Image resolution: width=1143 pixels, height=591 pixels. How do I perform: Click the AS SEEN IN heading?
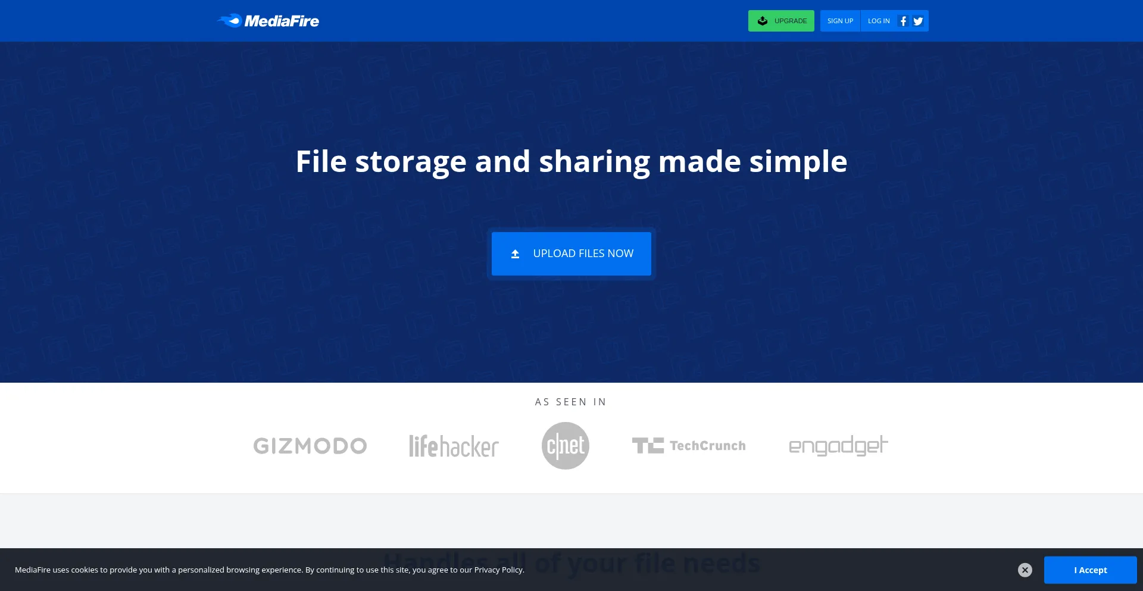click(x=571, y=402)
